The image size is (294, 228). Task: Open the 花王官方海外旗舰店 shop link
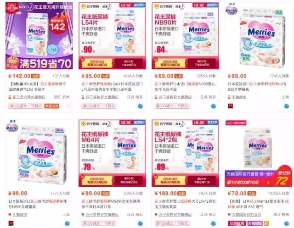click(29, 97)
